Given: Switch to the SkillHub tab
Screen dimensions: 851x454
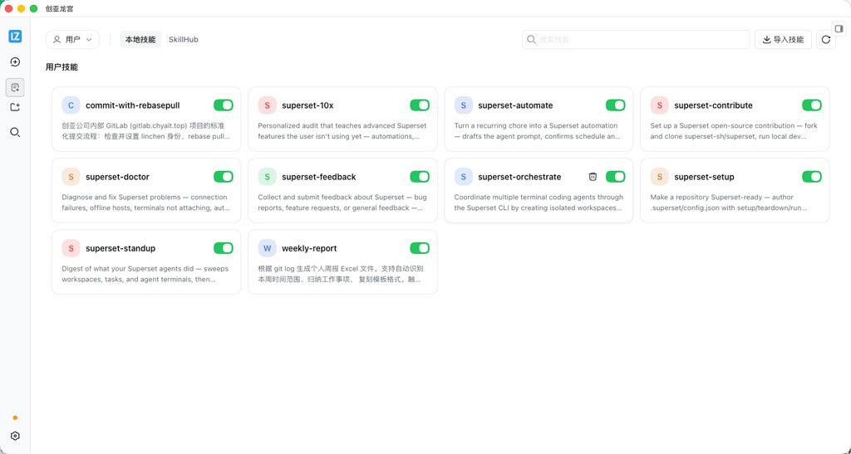Looking at the screenshot, I should 184,40.
